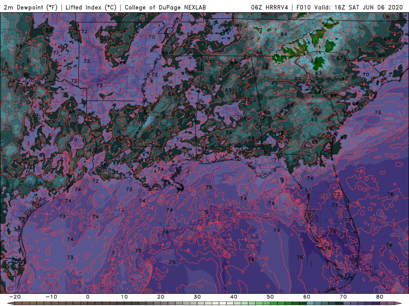
Task: Pick the light blue swatch below 60
Action: pos(310,303)
